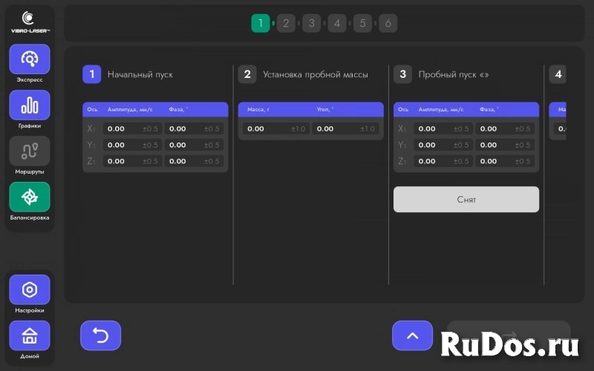Click the Vibro-Laser logo
The image size is (594, 371).
[x=29, y=22]
